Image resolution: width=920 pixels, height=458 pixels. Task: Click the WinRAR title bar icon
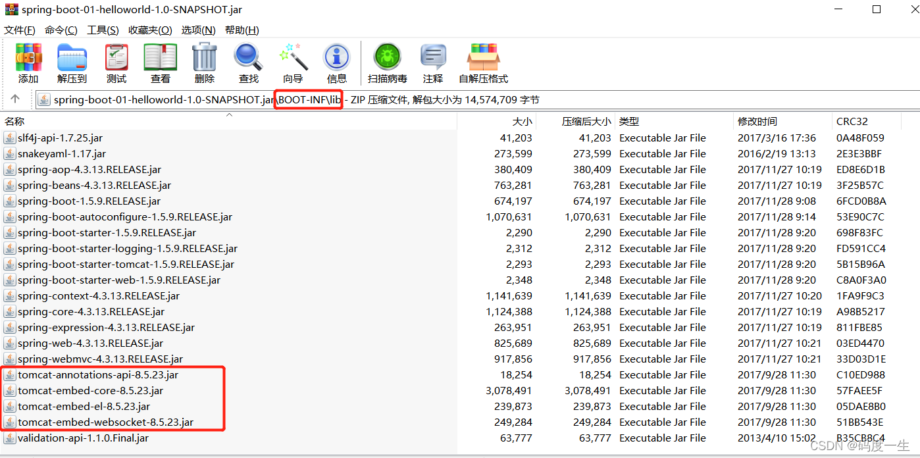(11, 10)
